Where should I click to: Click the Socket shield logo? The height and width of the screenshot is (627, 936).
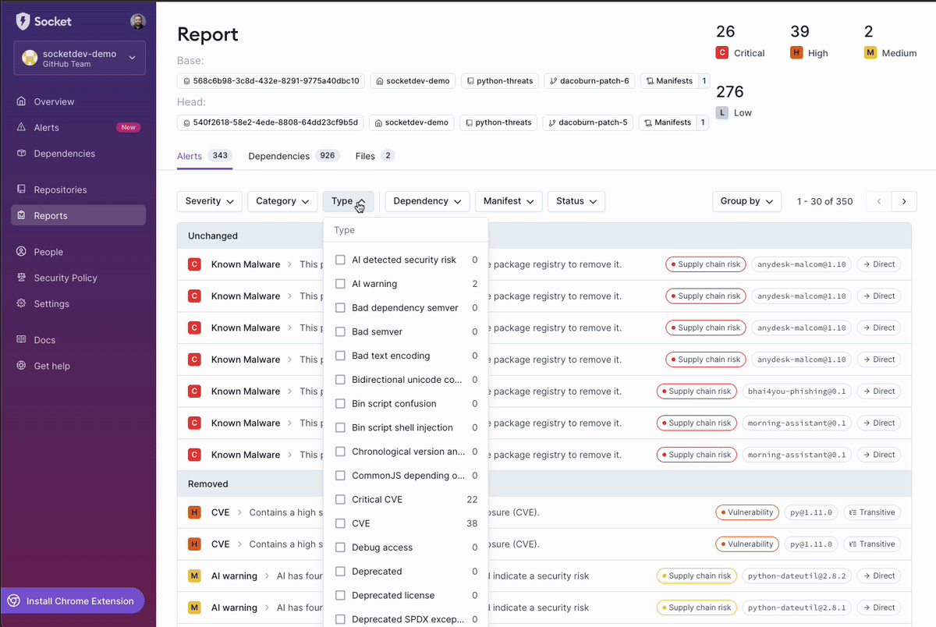click(x=23, y=21)
